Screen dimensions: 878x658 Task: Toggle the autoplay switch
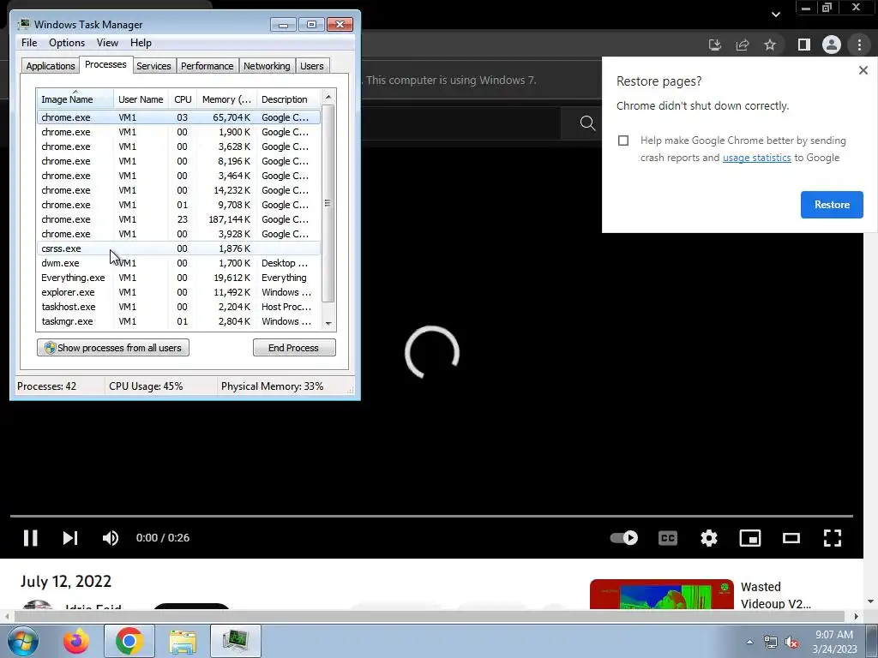624,538
